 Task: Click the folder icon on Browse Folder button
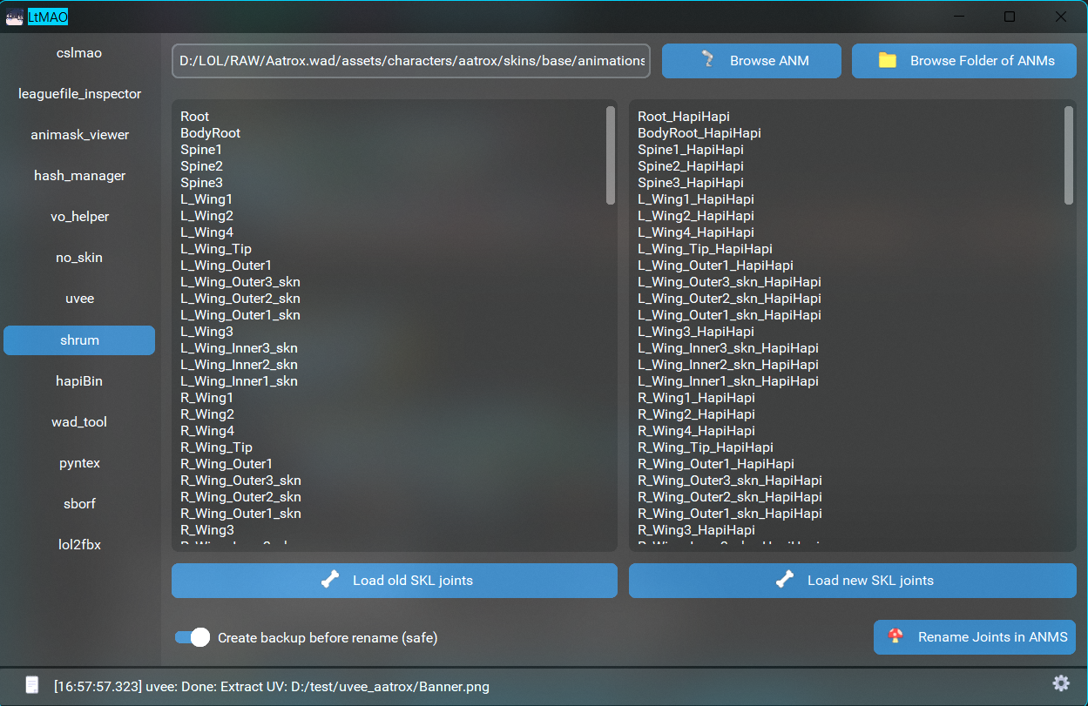tap(887, 60)
